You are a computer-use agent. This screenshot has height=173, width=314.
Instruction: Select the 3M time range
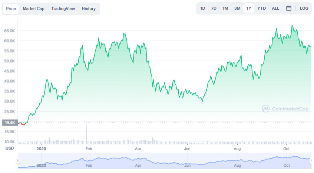point(237,8)
